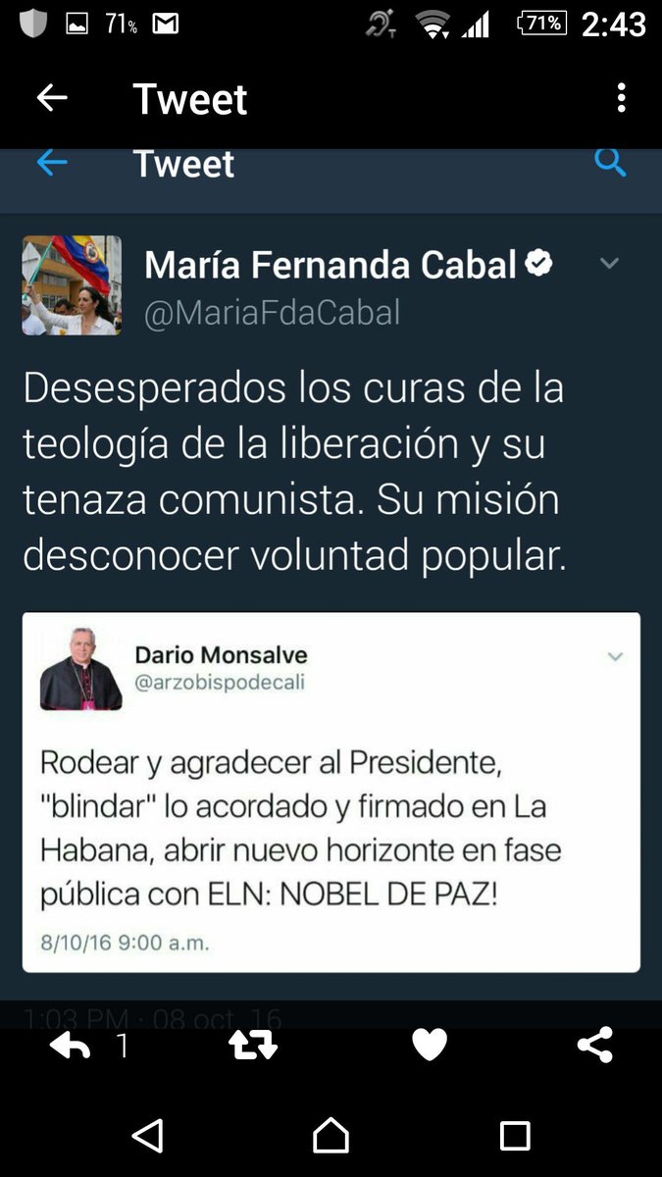Open María Fernanda Cabal profile picture
Screen dimensions: 662x1177
(x=72, y=285)
